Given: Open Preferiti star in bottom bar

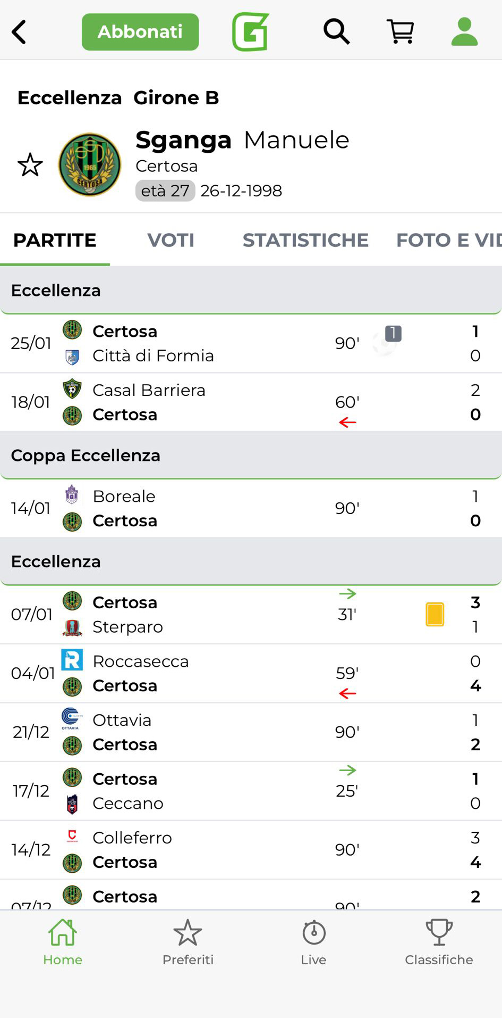Looking at the screenshot, I should (x=188, y=942).
